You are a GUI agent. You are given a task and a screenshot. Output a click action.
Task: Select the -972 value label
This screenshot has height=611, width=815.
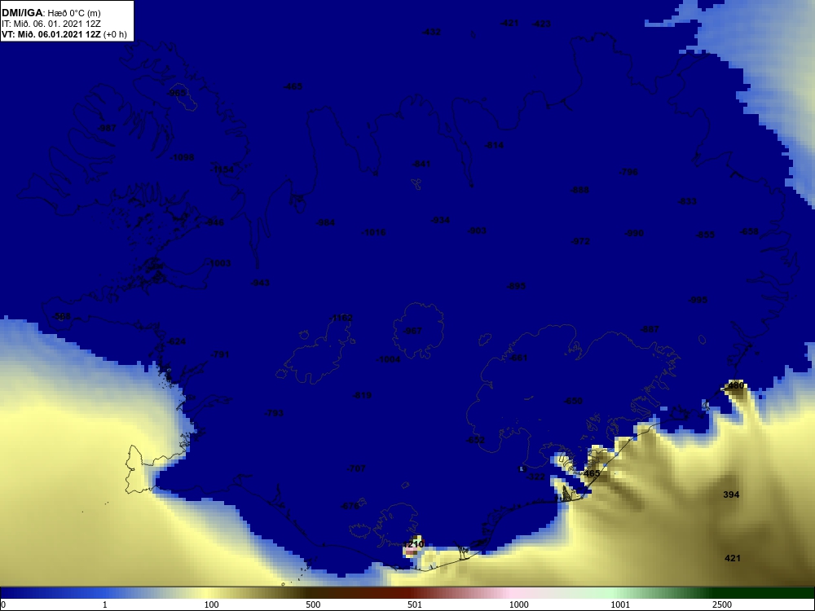point(580,242)
